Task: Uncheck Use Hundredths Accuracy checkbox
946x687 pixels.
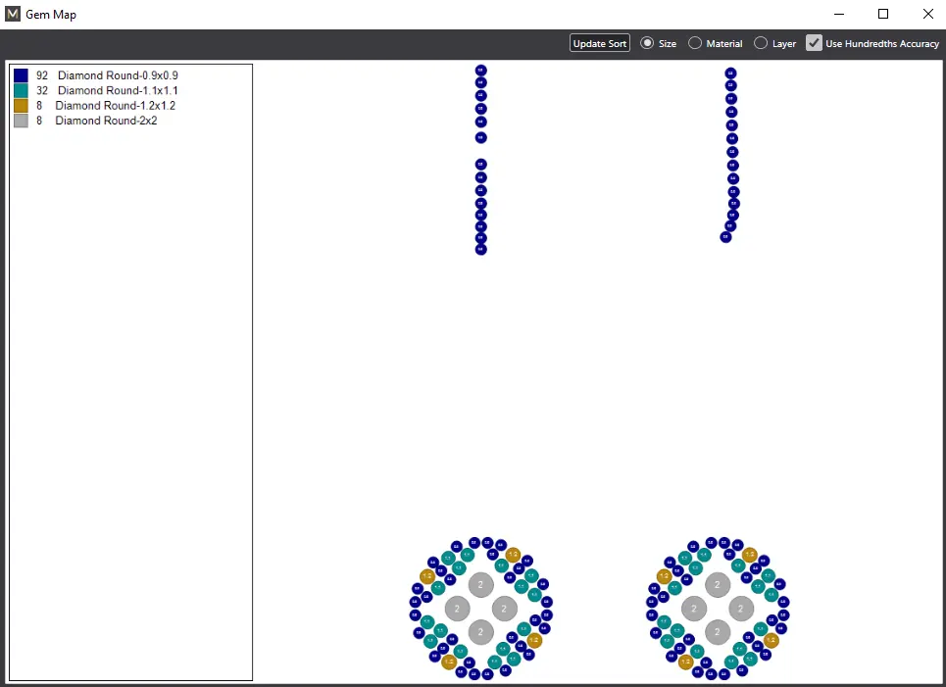Action: 814,43
